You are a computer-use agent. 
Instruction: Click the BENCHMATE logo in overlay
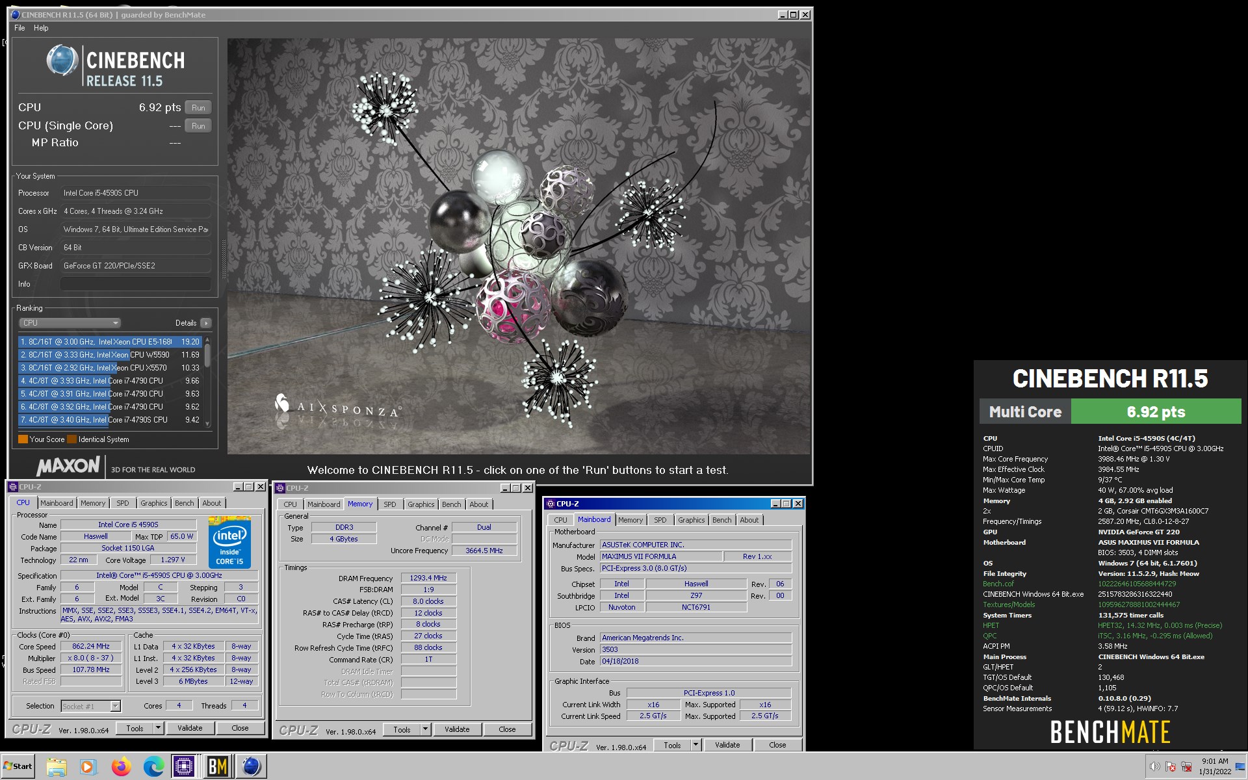coord(1110,733)
